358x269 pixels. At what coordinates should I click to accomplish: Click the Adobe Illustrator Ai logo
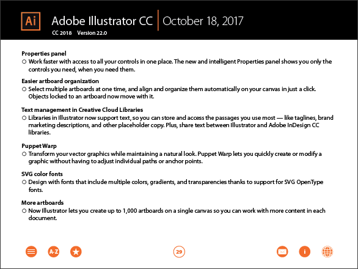click(31, 21)
